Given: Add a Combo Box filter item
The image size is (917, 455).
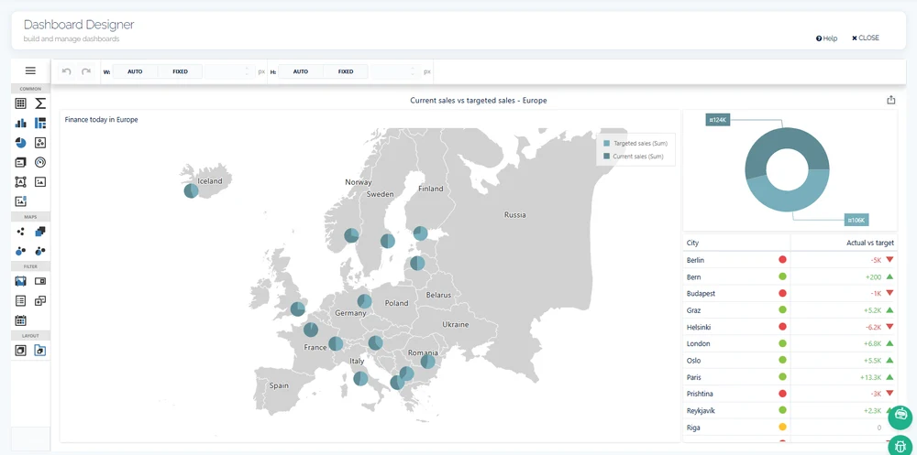Looking at the screenshot, I should [x=40, y=281].
